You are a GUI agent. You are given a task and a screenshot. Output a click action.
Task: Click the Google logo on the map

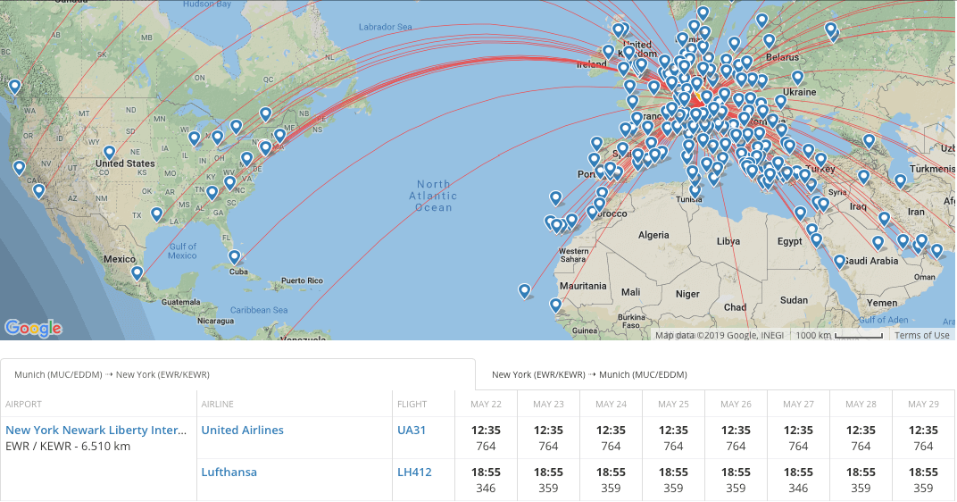[x=33, y=329]
